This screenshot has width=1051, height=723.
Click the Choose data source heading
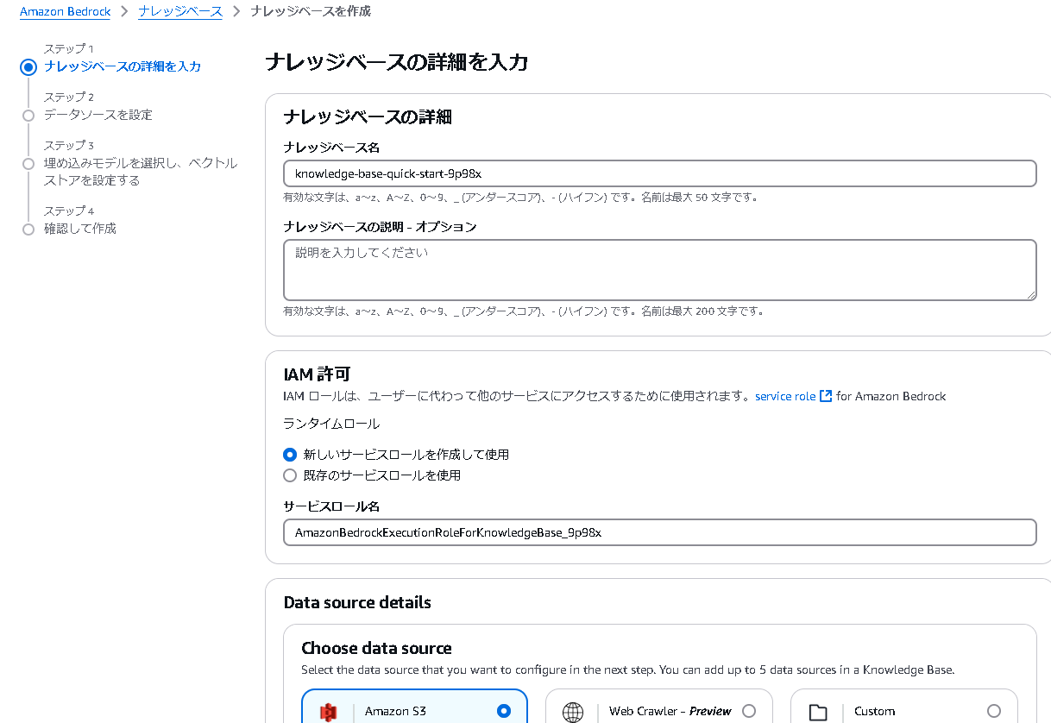pyautogui.click(x=376, y=648)
